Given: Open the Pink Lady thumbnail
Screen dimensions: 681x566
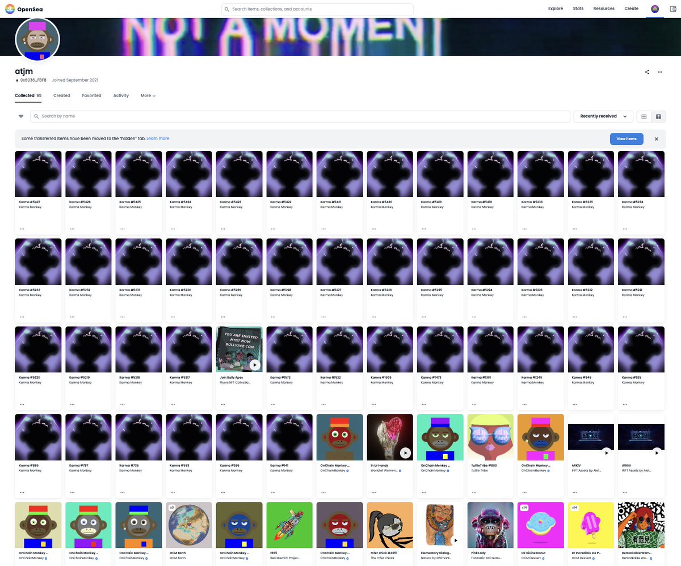Looking at the screenshot, I should 490,525.
